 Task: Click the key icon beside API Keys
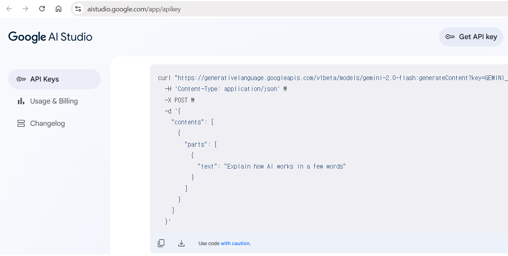(x=21, y=79)
